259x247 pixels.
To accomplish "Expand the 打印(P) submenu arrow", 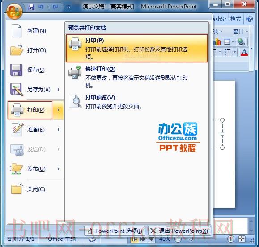I will coord(59,110).
